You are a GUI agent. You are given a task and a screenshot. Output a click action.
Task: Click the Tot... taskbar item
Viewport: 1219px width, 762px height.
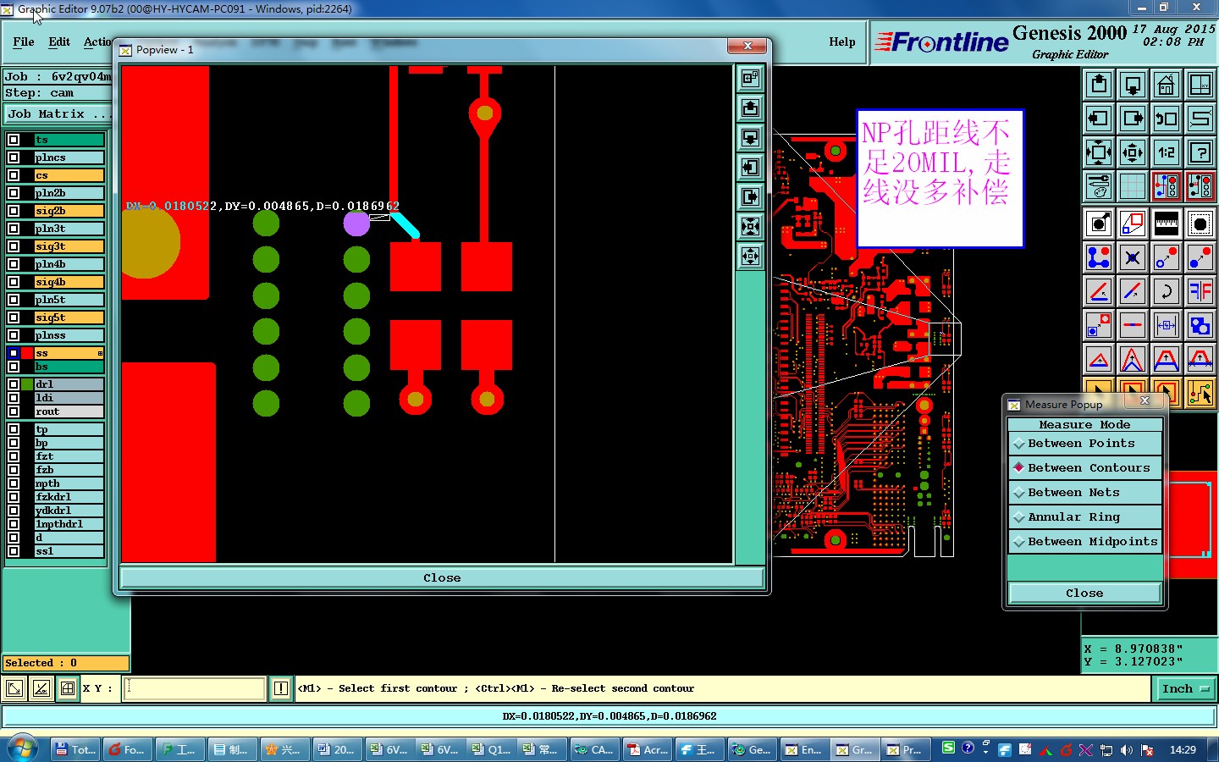(74, 749)
